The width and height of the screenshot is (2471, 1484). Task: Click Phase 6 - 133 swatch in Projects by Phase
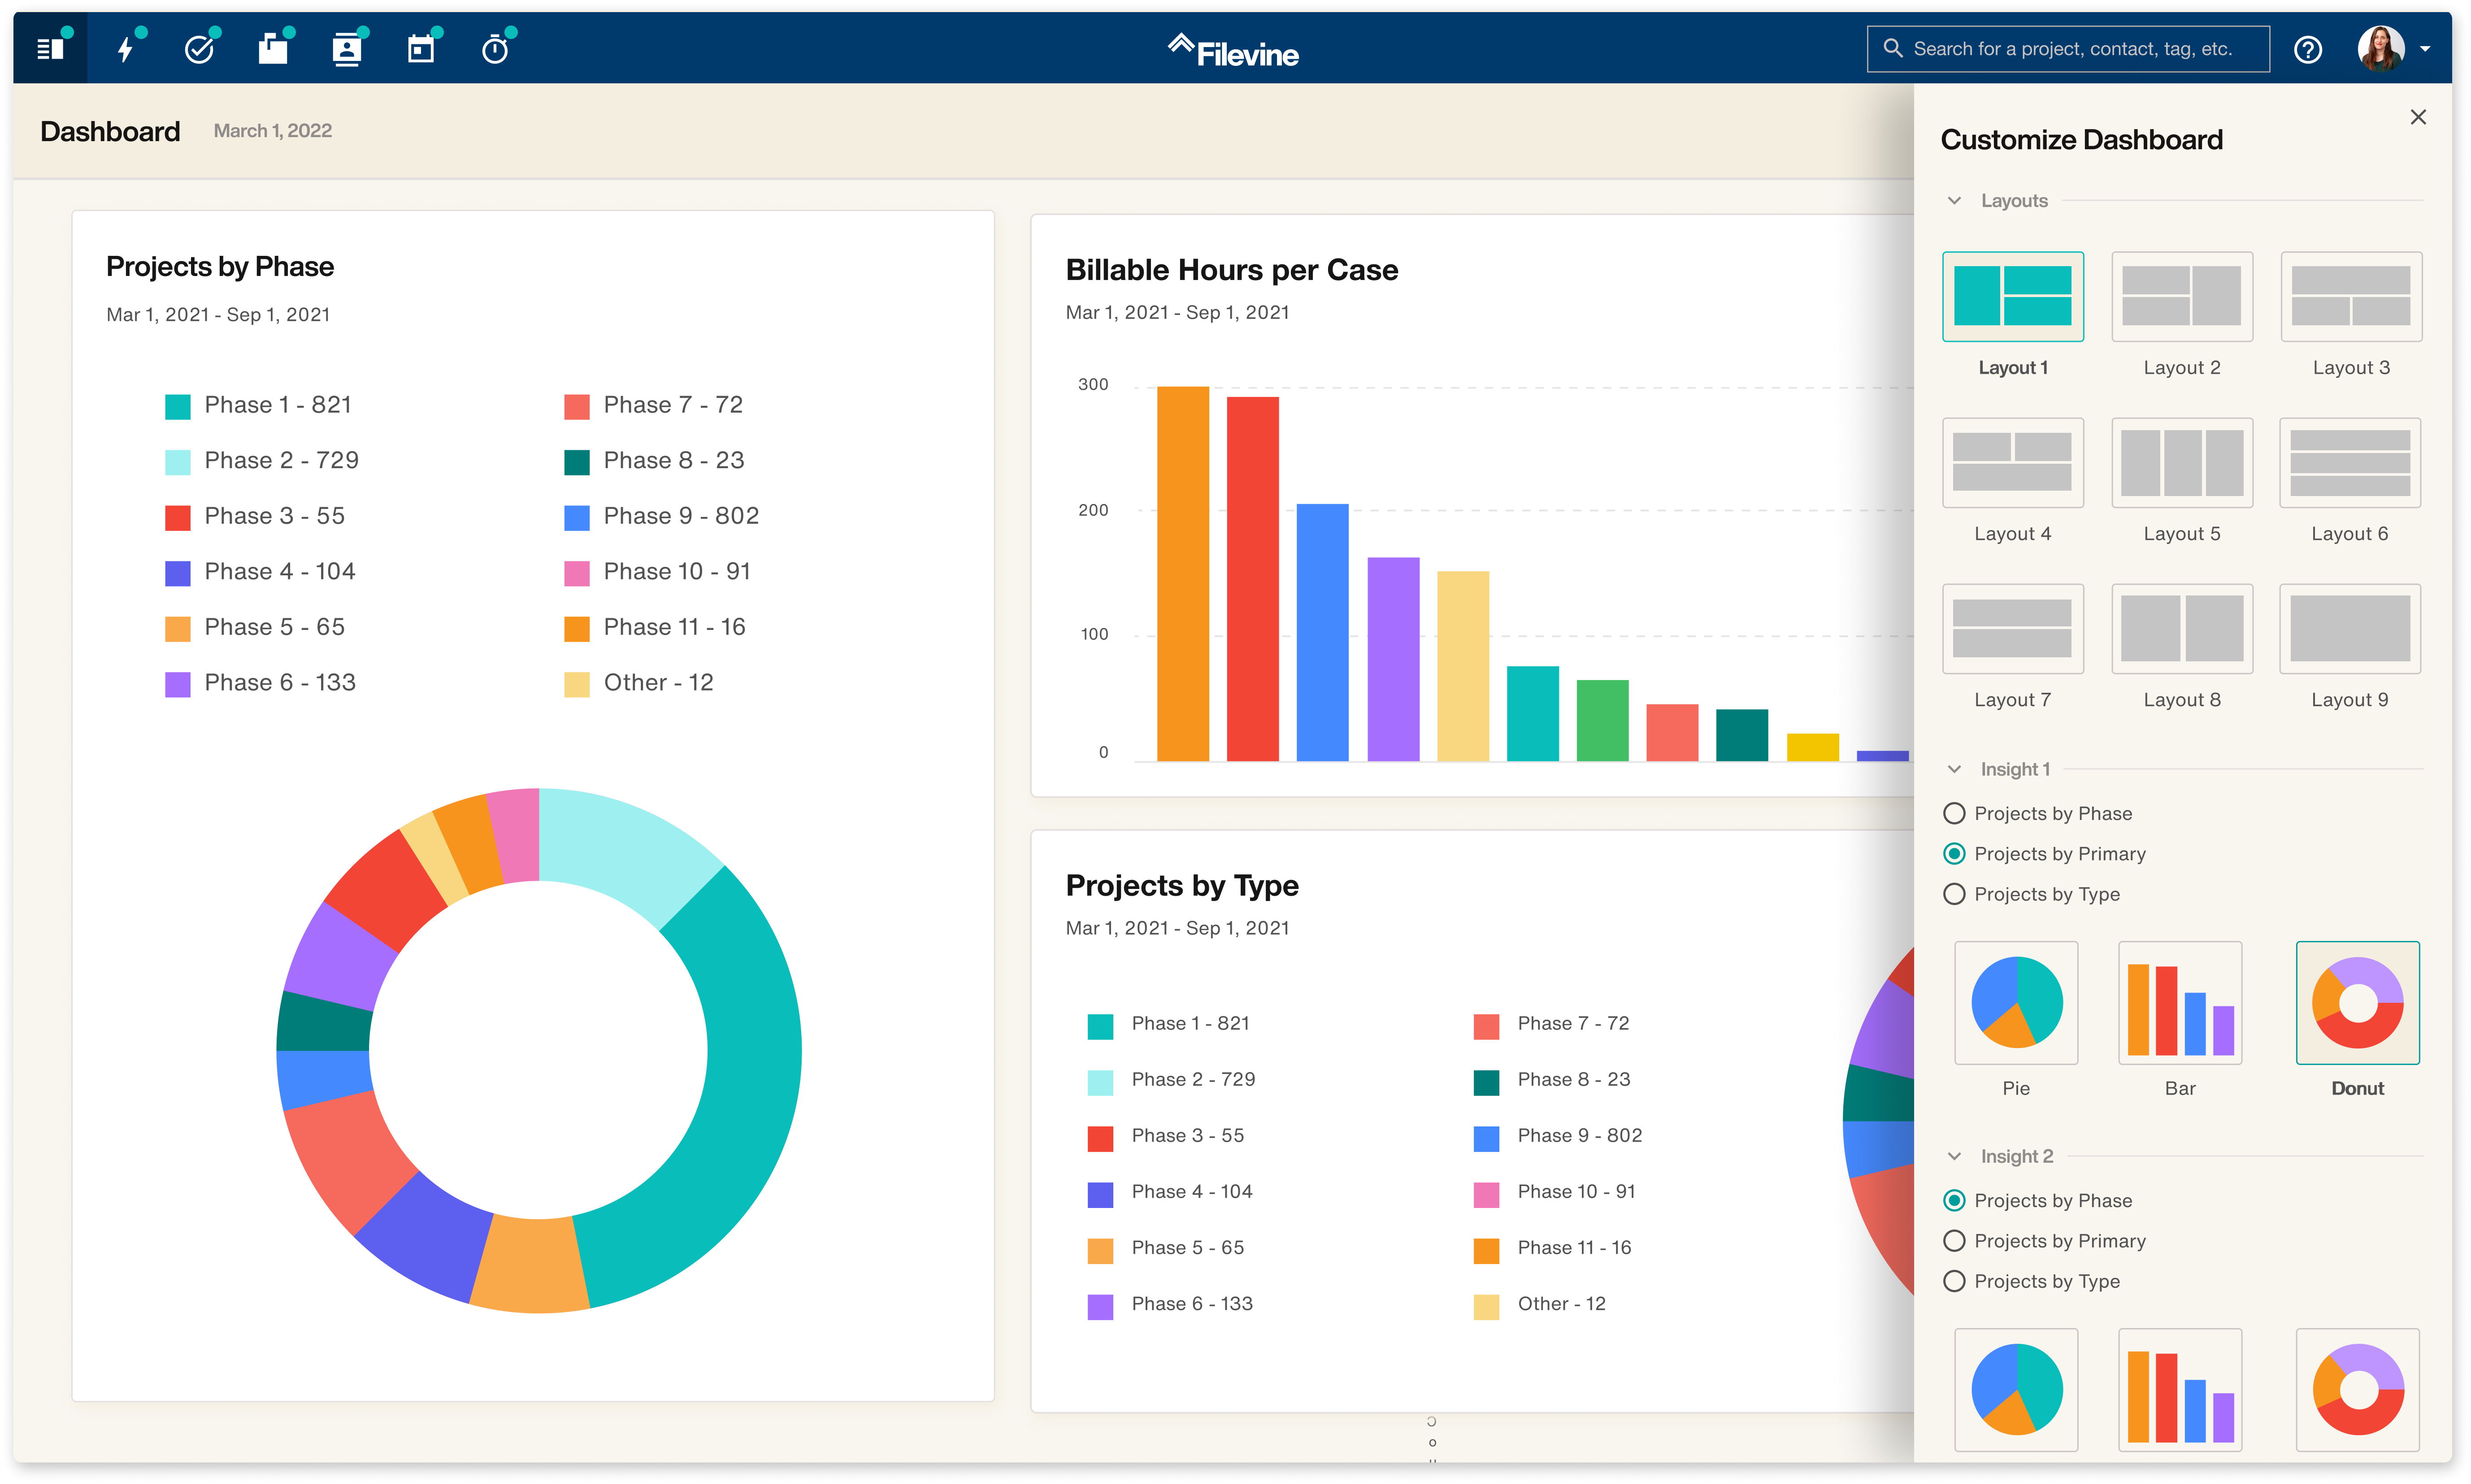[x=177, y=684]
